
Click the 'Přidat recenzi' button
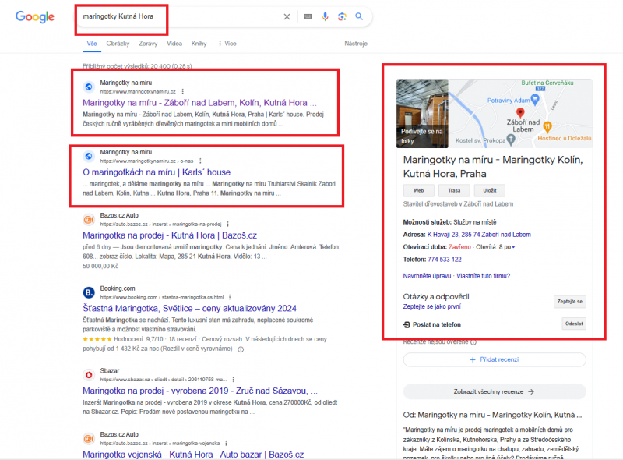[x=495, y=359]
